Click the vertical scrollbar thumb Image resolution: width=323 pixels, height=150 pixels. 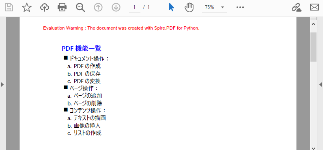click(314, 47)
